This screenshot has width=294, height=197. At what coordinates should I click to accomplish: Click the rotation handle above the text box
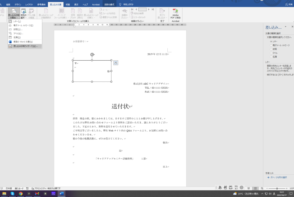(92, 54)
